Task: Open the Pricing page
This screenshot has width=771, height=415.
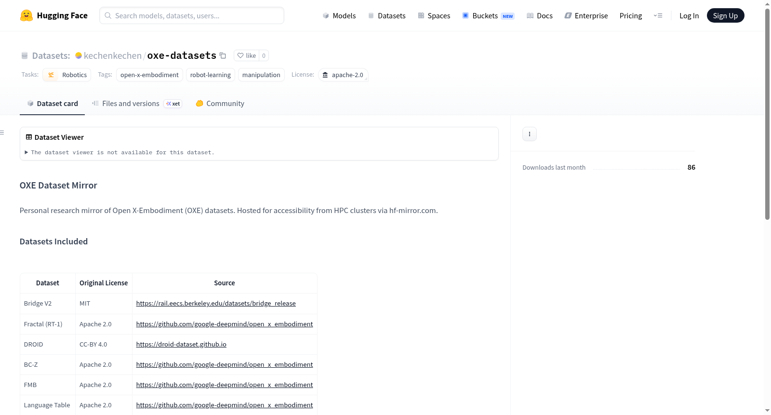Action: (631, 15)
